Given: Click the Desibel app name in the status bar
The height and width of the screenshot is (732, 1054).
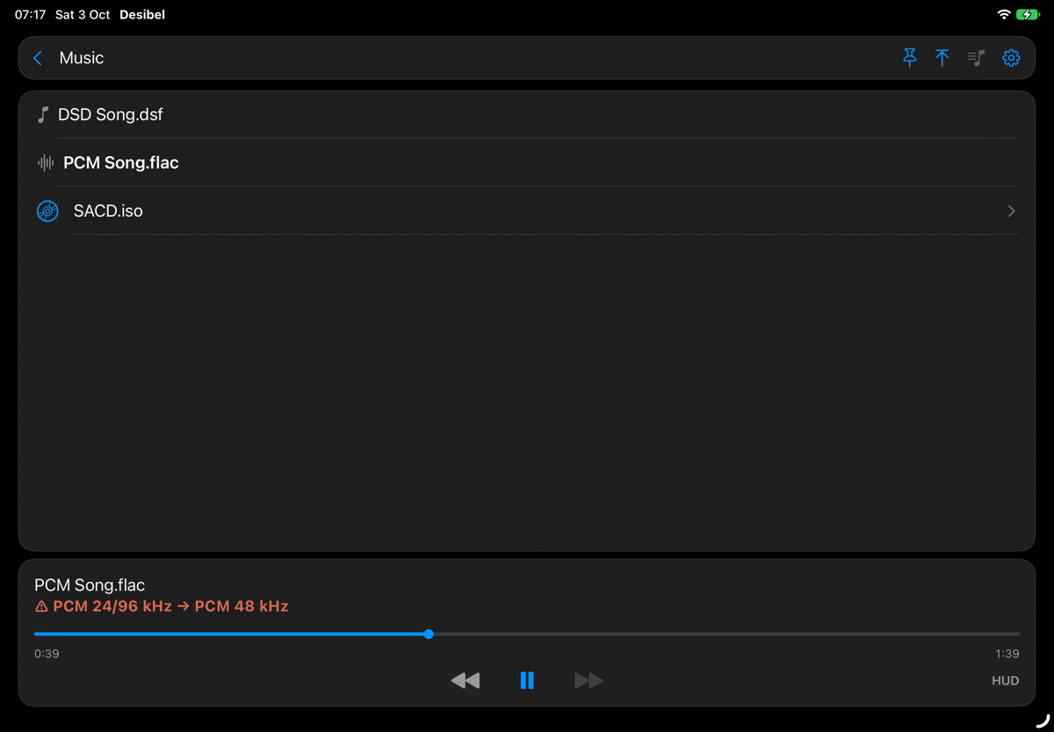Looking at the screenshot, I should [x=142, y=15].
